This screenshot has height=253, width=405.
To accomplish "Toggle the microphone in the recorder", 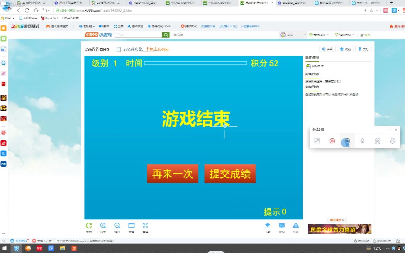I will (x=362, y=141).
